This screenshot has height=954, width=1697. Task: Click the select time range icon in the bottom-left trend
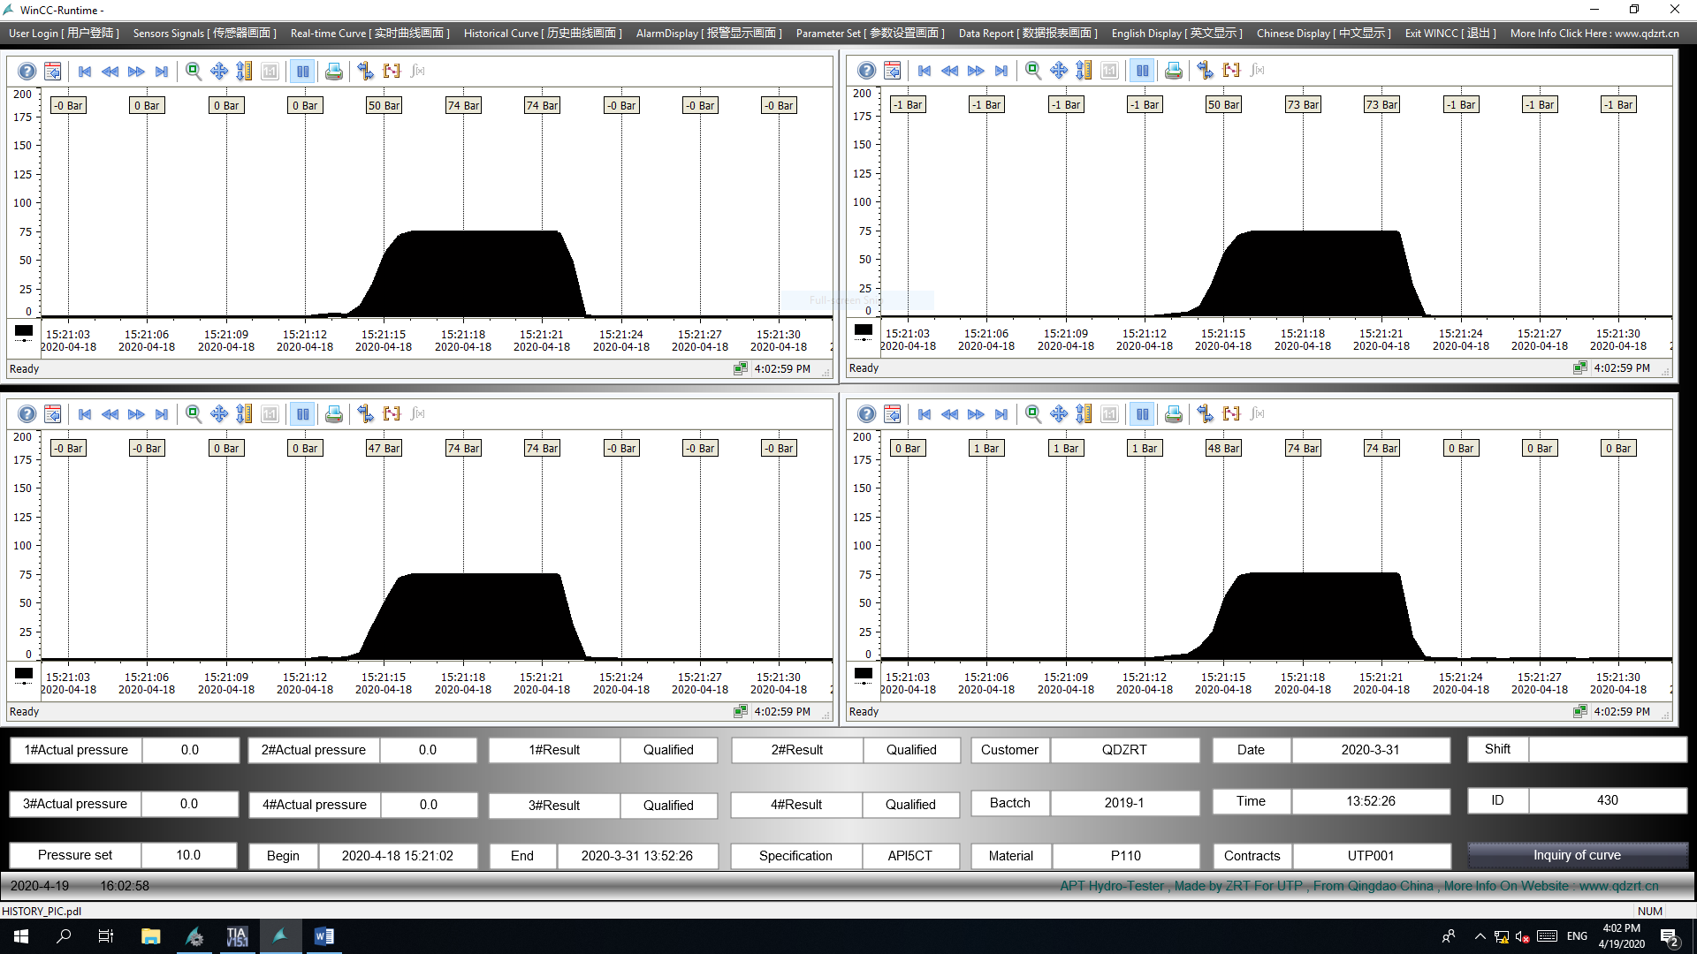click(x=392, y=414)
